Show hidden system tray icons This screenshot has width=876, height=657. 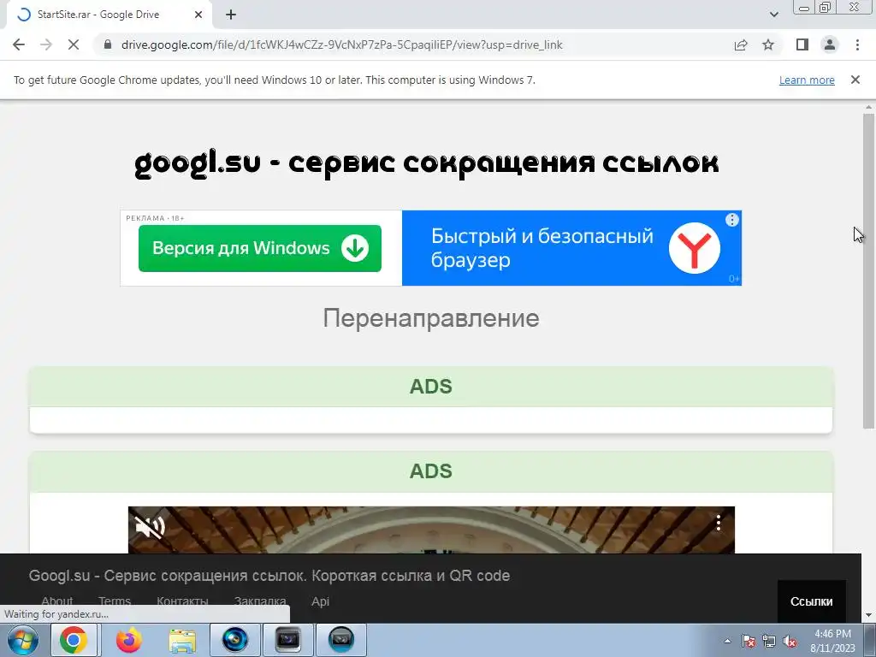727,642
